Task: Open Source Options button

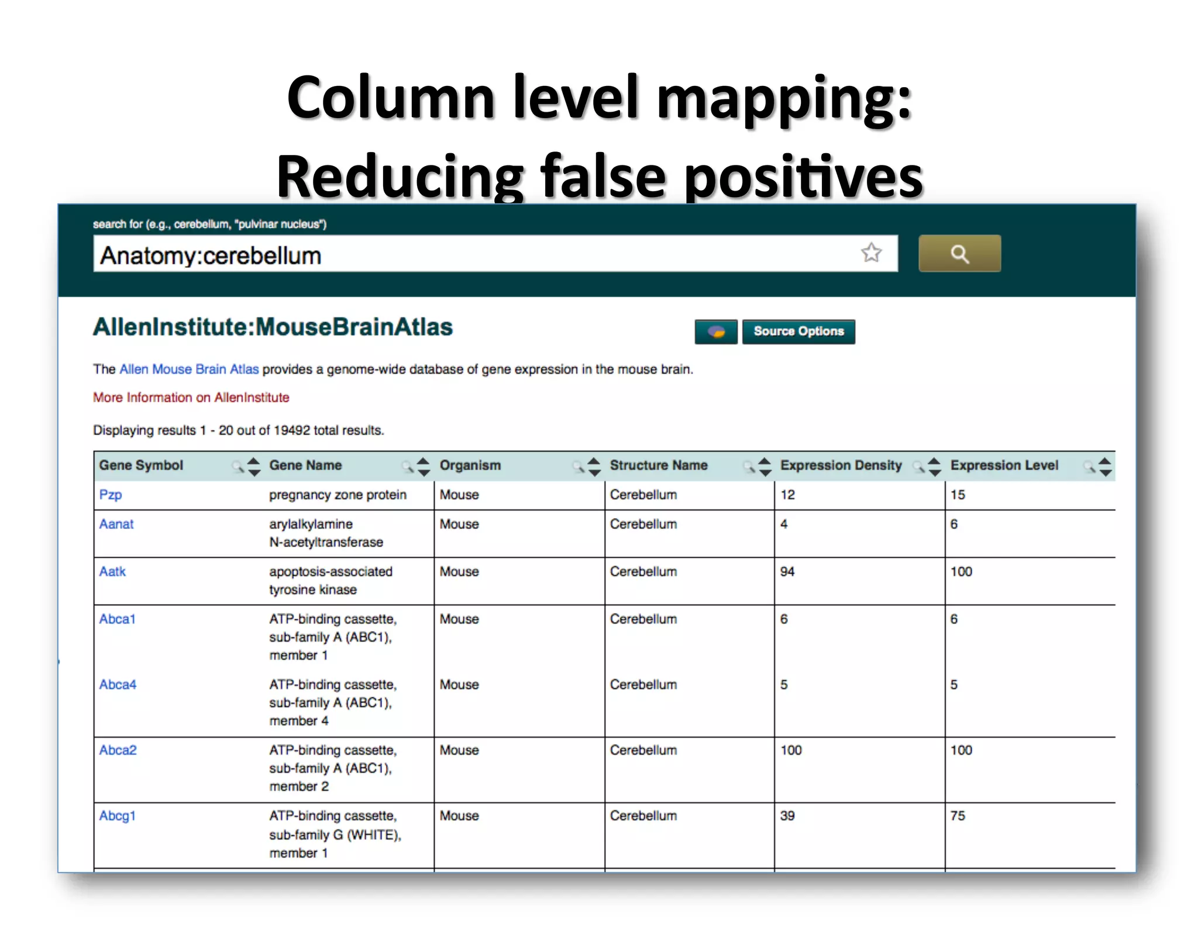Action: pos(798,332)
